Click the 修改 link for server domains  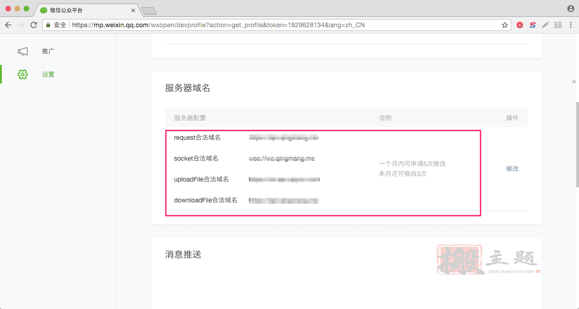(x=512, y=168)
